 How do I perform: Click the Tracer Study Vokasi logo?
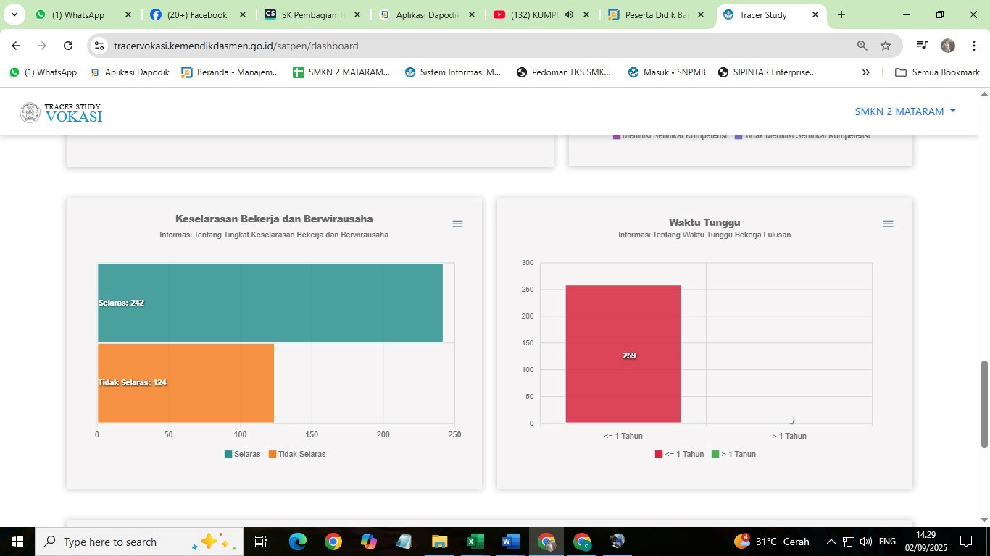pyautogui.click(x=61, y=112)
